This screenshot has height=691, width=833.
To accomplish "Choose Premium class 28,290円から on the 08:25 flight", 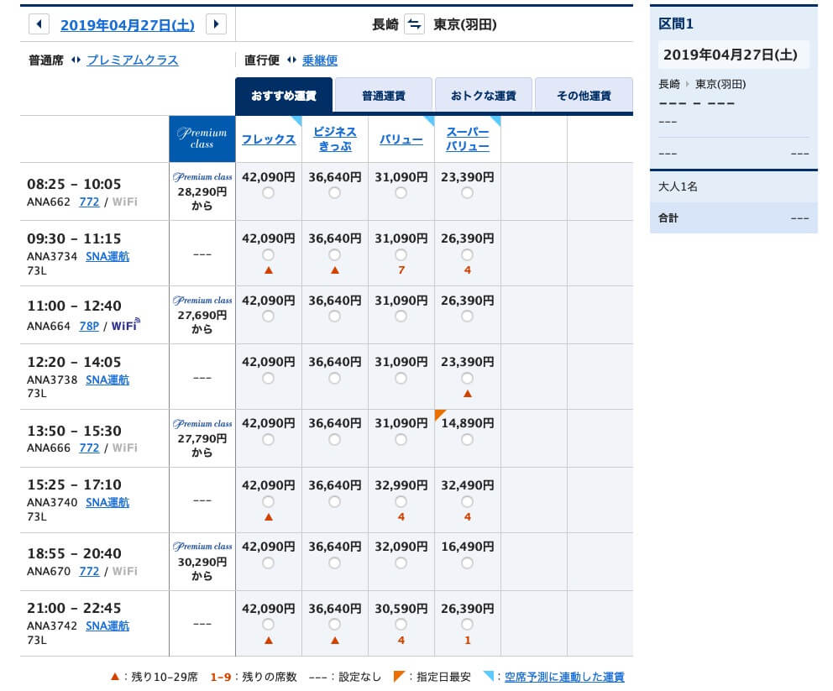I will click(x=202, y=191).
